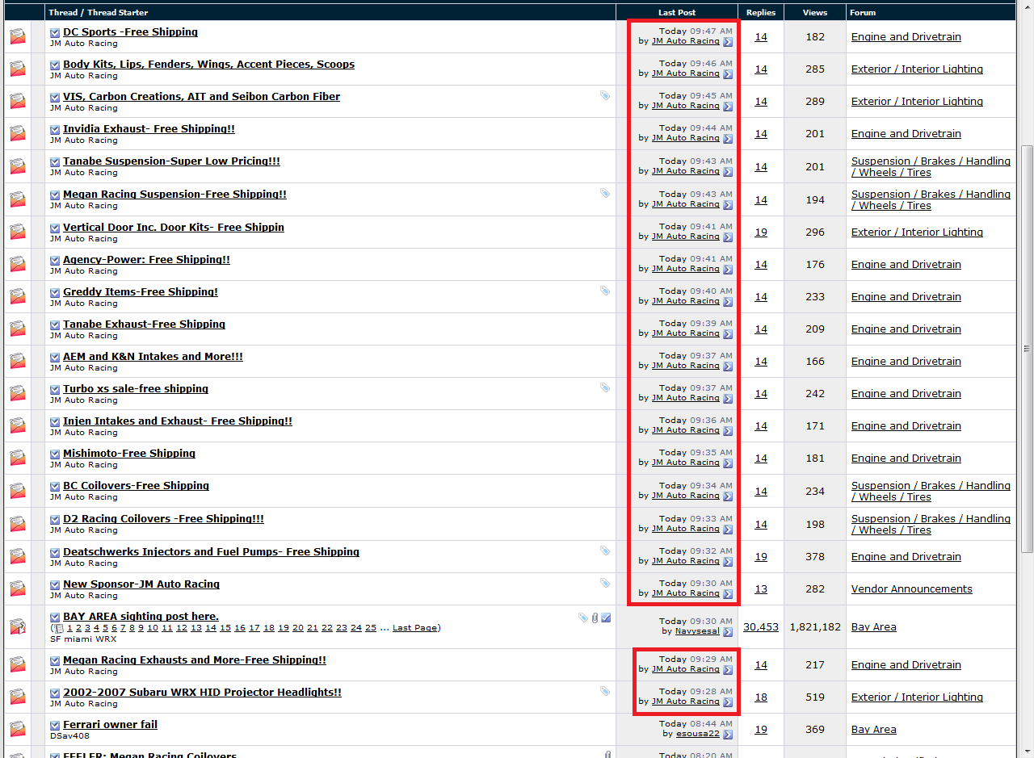This screenshot has height=758, width=1034.
Task: Go to last post of New Sponsor-JM Auto Racing
Action: click(728, 594)
